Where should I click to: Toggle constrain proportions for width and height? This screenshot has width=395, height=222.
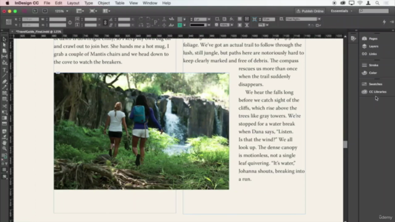tap(70, 22)
